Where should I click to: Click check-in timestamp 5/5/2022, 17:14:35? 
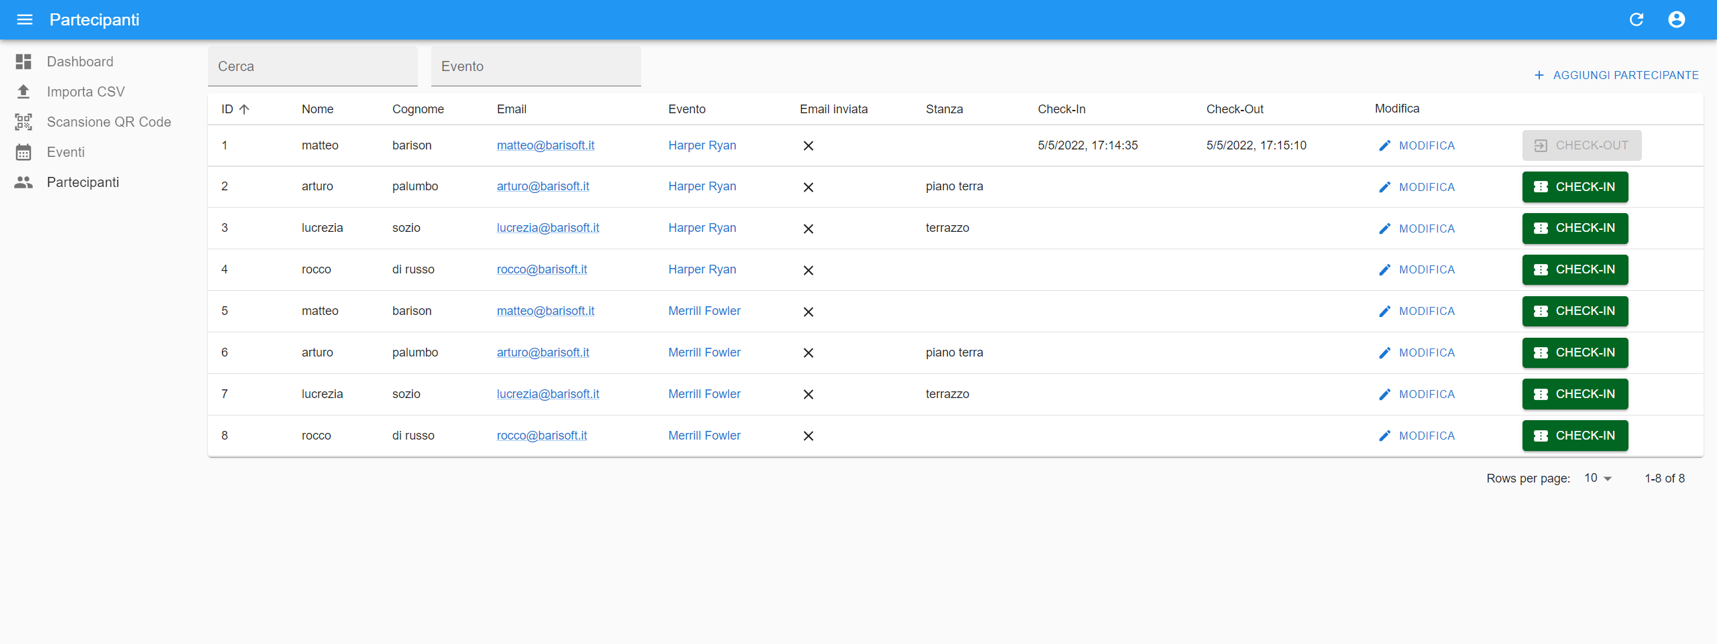pos(1087,145)
